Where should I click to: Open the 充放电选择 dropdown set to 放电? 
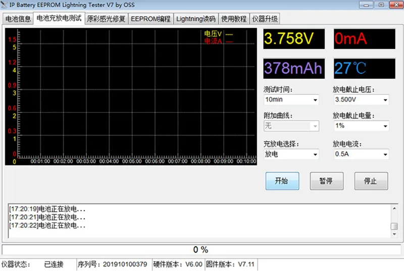[x=291, y=154]
